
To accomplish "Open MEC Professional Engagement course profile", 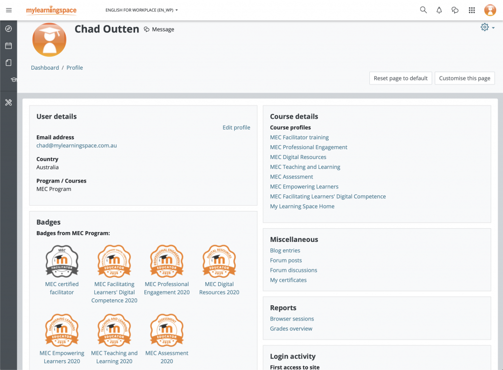I will [x=308, y=147].
